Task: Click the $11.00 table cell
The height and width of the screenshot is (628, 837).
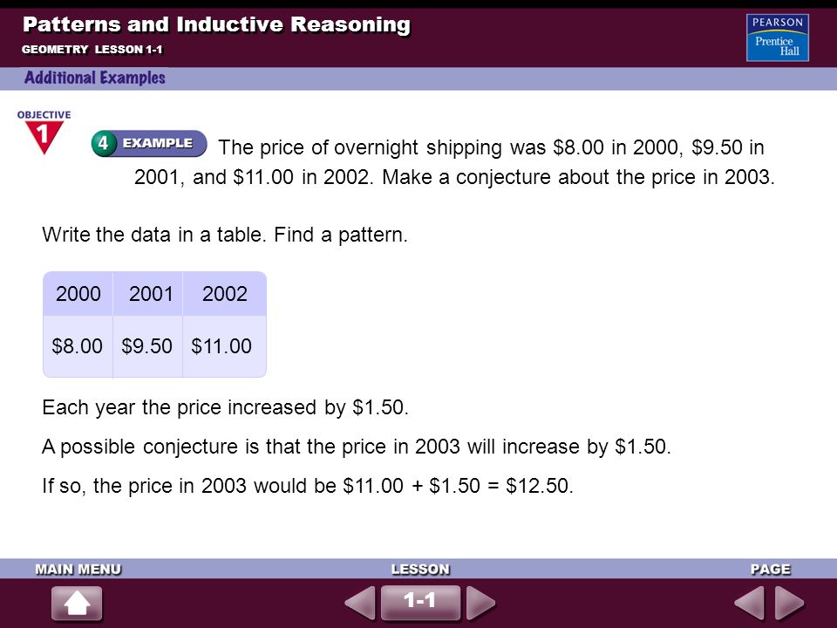Action: point(225,346)
